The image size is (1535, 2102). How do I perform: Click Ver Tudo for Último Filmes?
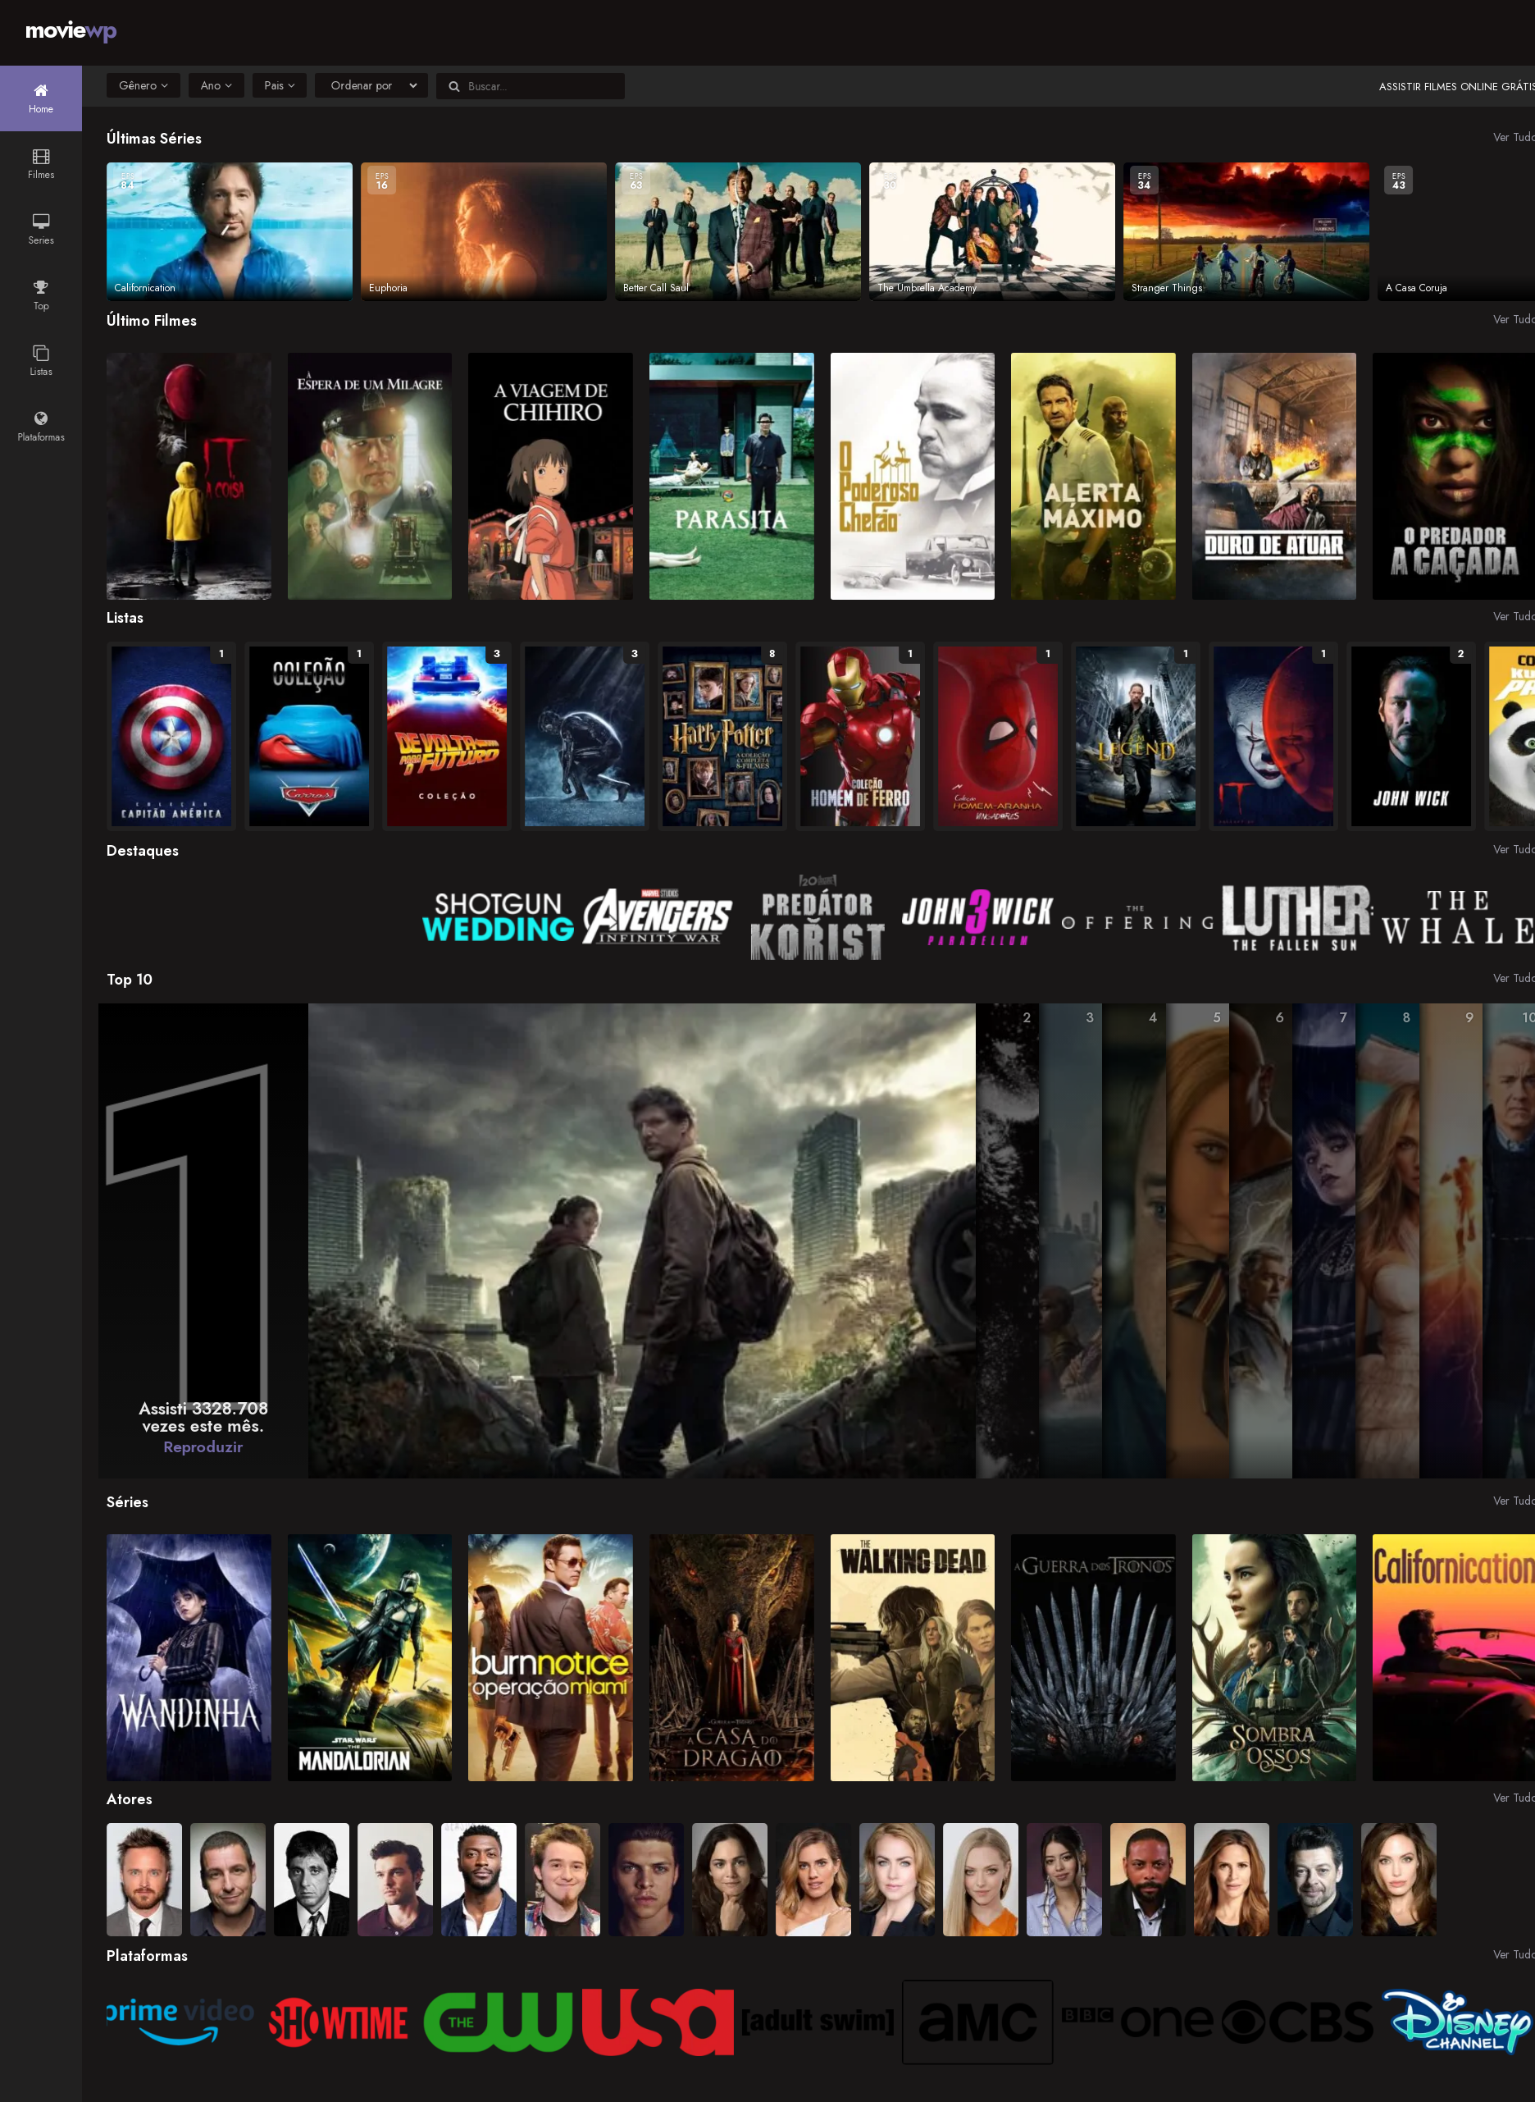pos(1514,319)
